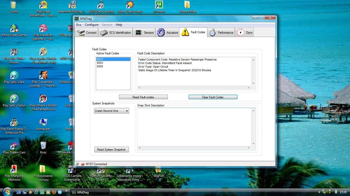This screenshot has height=196, width=350.
Task: Click the Dyno gauge icon
Action: click(x=240, y=33)
